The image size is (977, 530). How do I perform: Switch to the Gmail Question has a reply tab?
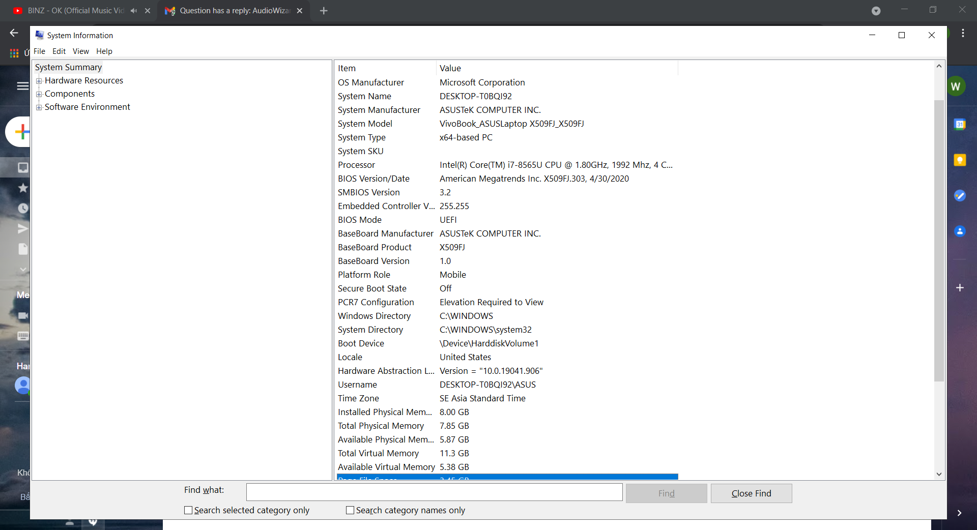(234, 11)
